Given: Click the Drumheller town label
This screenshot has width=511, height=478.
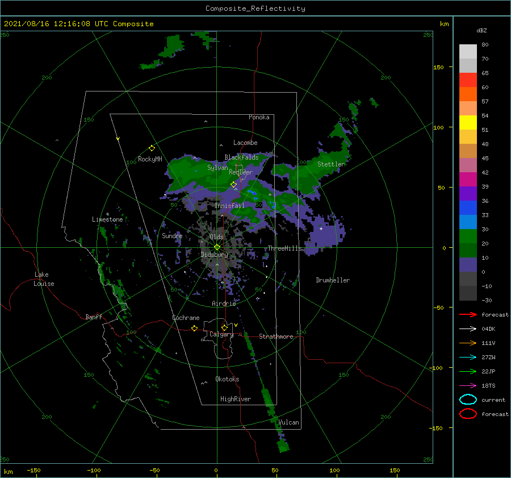Looking at the screenshot, I should click(333, 280).
